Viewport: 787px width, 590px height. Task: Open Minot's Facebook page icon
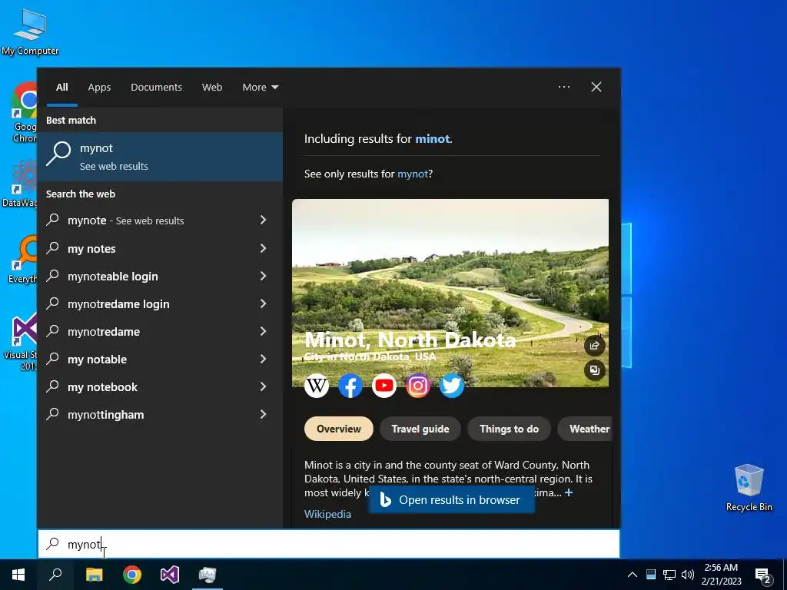(350, 386)
